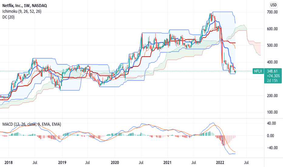Select the NFLX price label tag
283x167 pixels.
258,71
